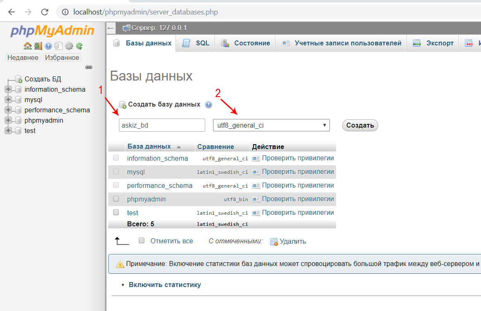The height and width of the screenshot is (311, 481).
Task: Open the Экспорт tab
Action: [433, 43]
